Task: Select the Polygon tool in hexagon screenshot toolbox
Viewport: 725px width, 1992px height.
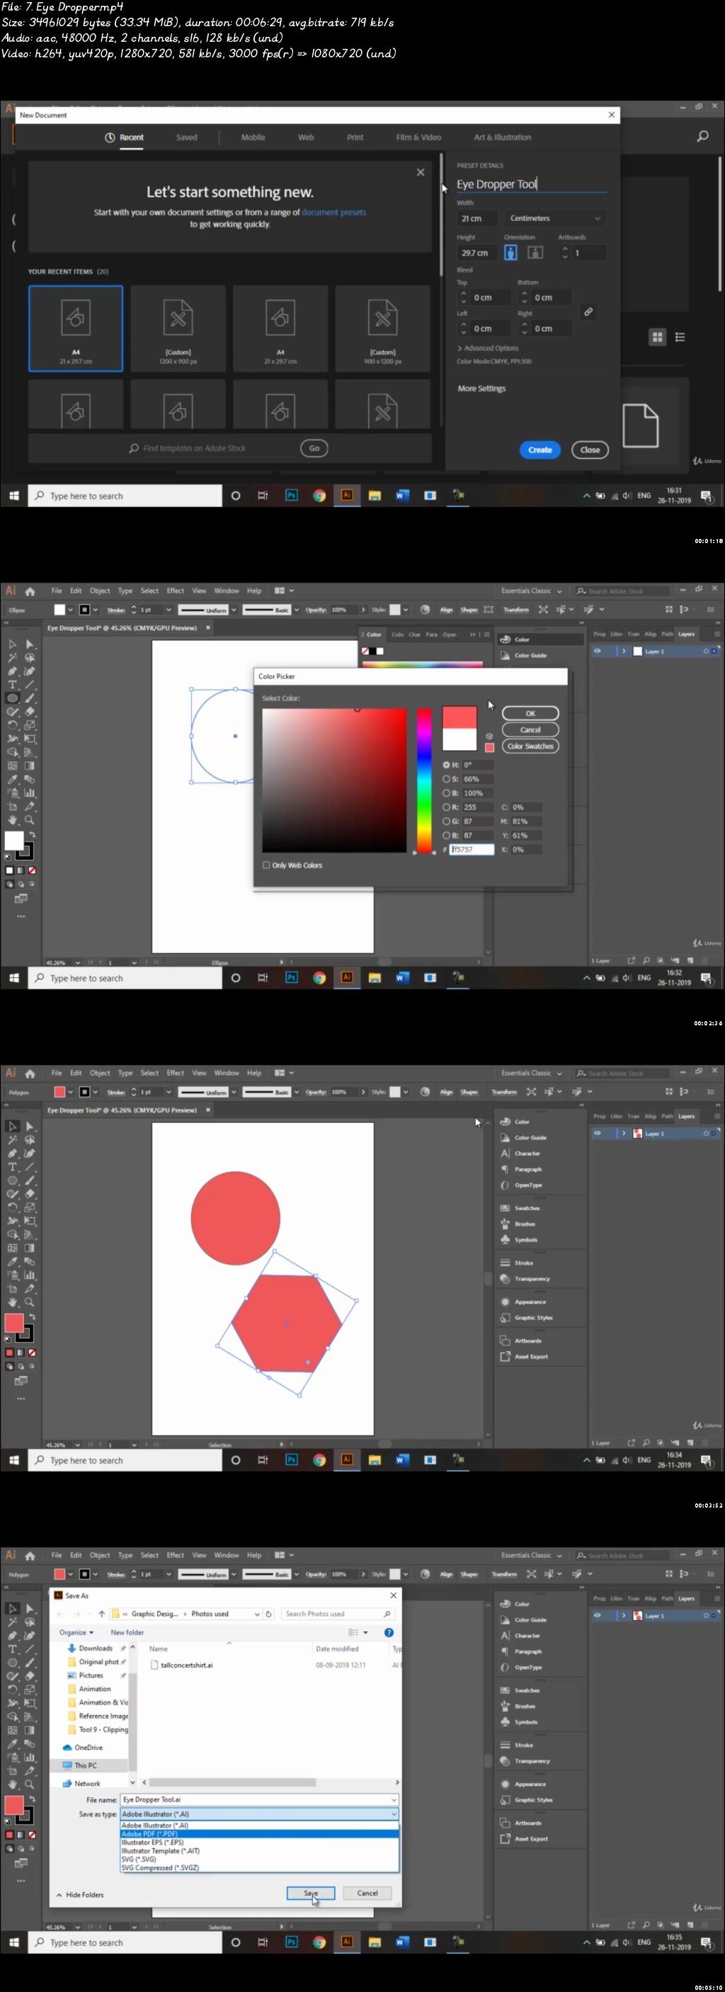Action: click(x=12, y=1180)
